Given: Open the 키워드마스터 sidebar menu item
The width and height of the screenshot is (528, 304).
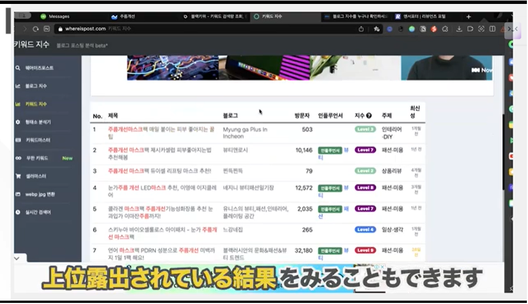Looking at the screenshot, I should point(38,140).
